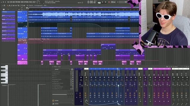The width and height of the screenshot is (190, 106).
Task: Select the Paint brush tool in playlist toolbar
Action: click(x=10, y=6)
